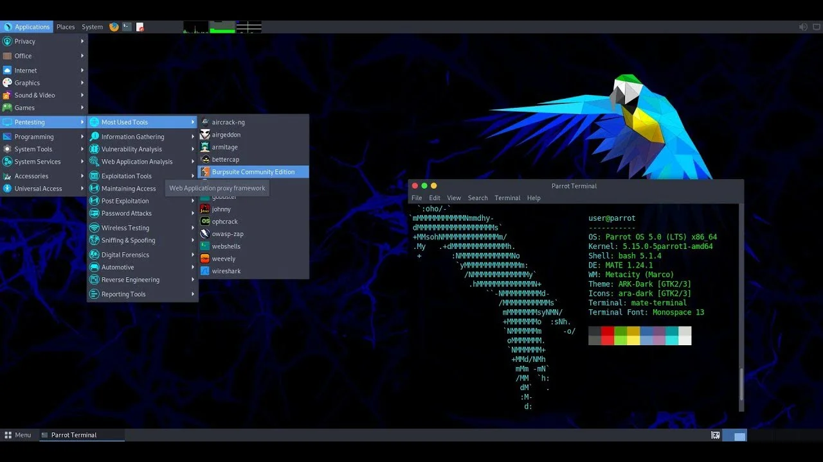The image size is (823, 462).
Task: Expand the System Services submenu
Action: pos(44,162)
